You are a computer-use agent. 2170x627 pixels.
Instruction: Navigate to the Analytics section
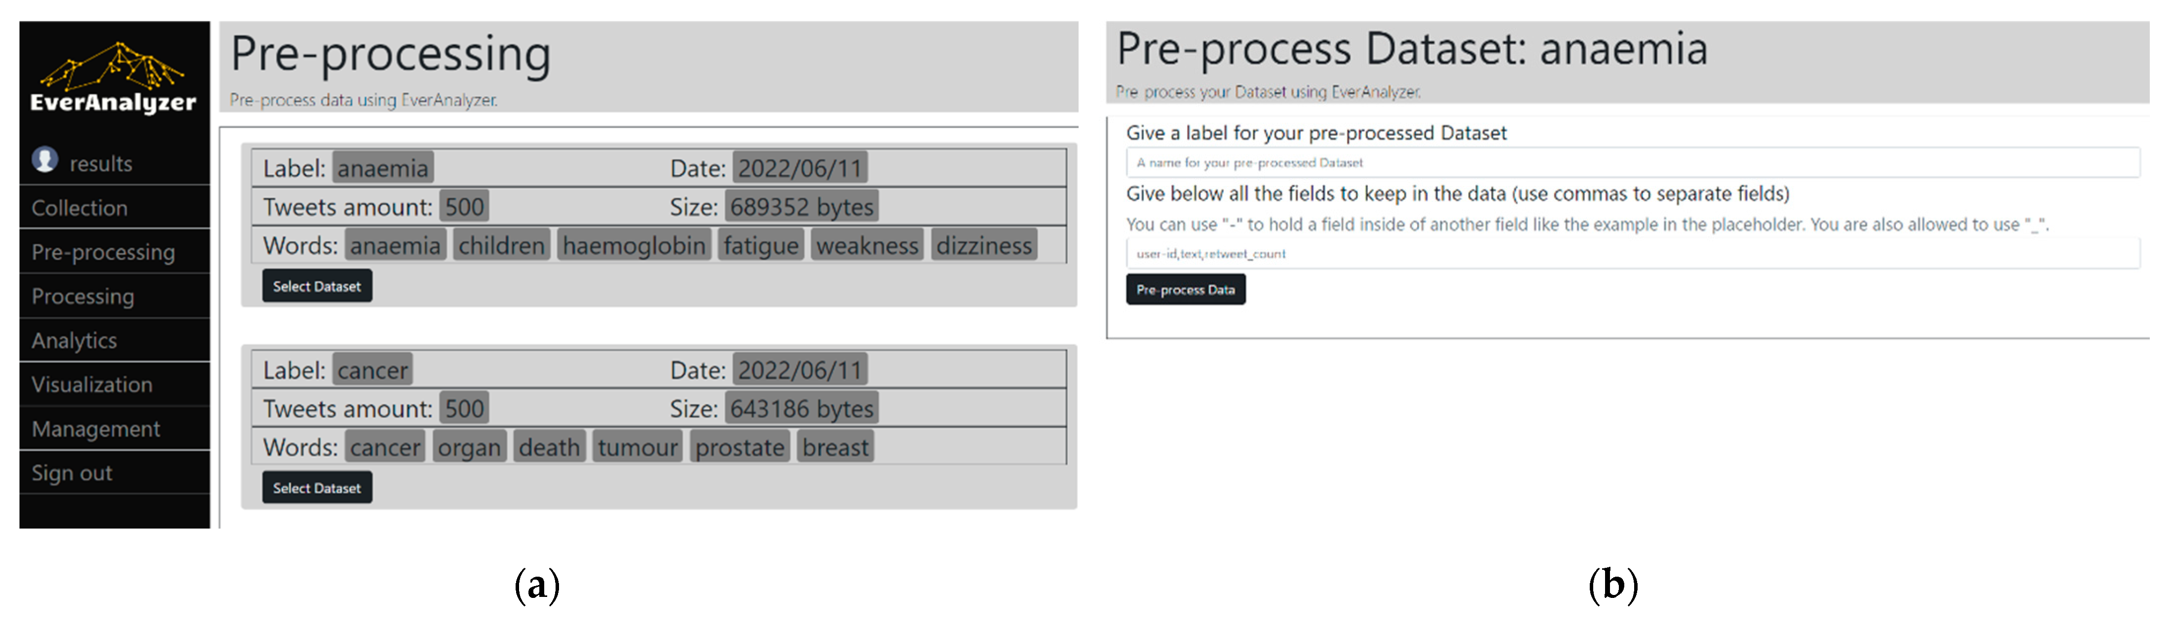coord(74,340)
